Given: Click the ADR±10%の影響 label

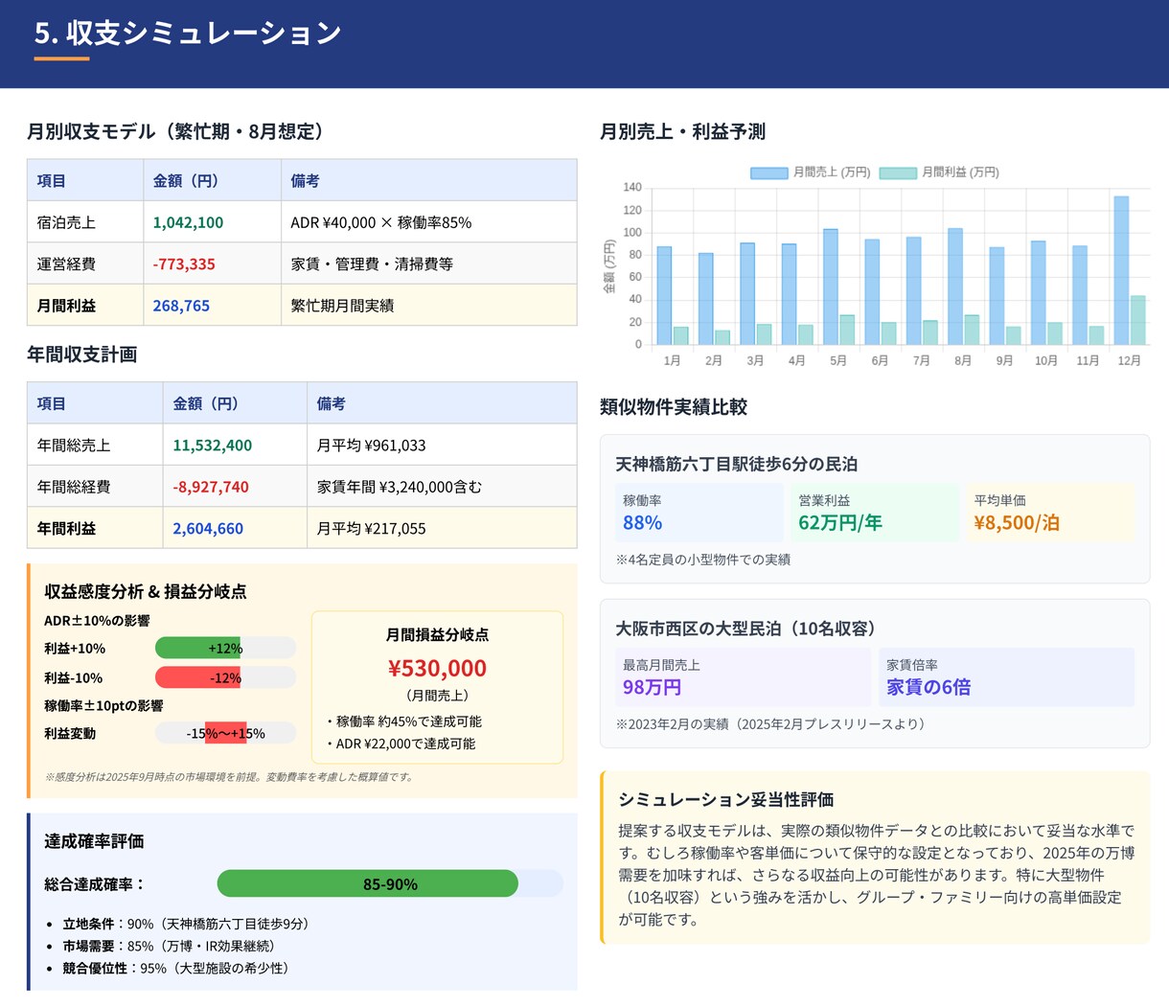Looking at the screenshot, I should click(97, 620).
